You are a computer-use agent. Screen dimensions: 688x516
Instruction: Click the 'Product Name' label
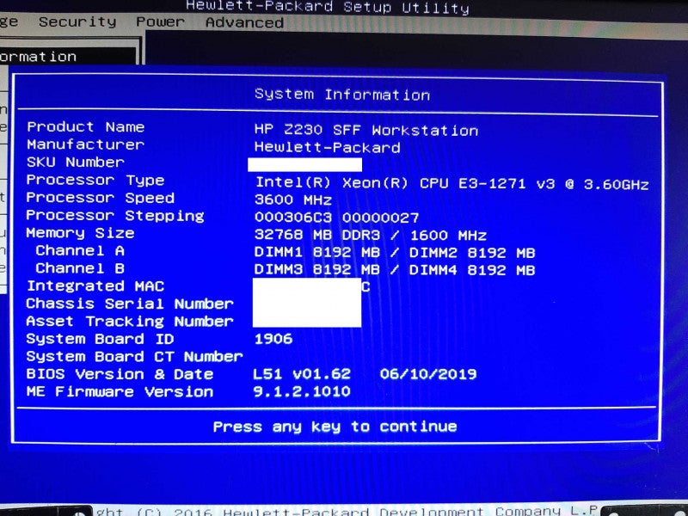pyautogui.click(x=85, y=126)
